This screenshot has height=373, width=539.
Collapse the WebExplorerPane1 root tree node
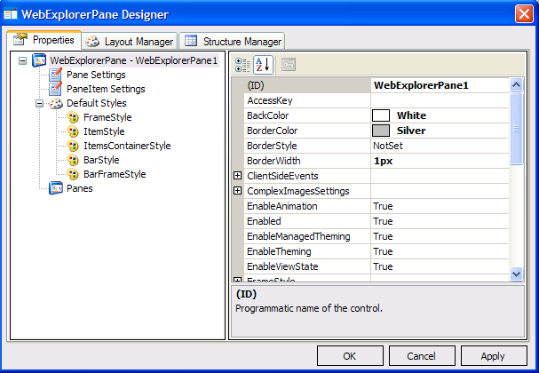(23, 60)
